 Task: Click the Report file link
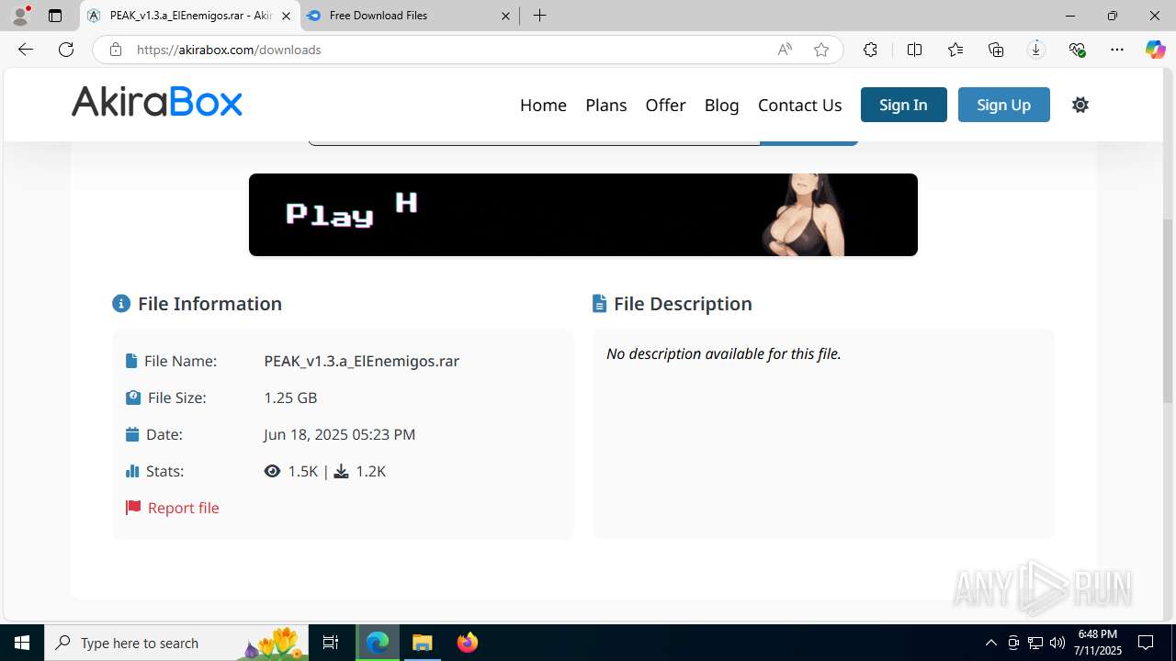183,508
